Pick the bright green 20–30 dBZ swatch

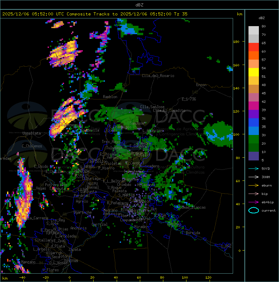254,139
